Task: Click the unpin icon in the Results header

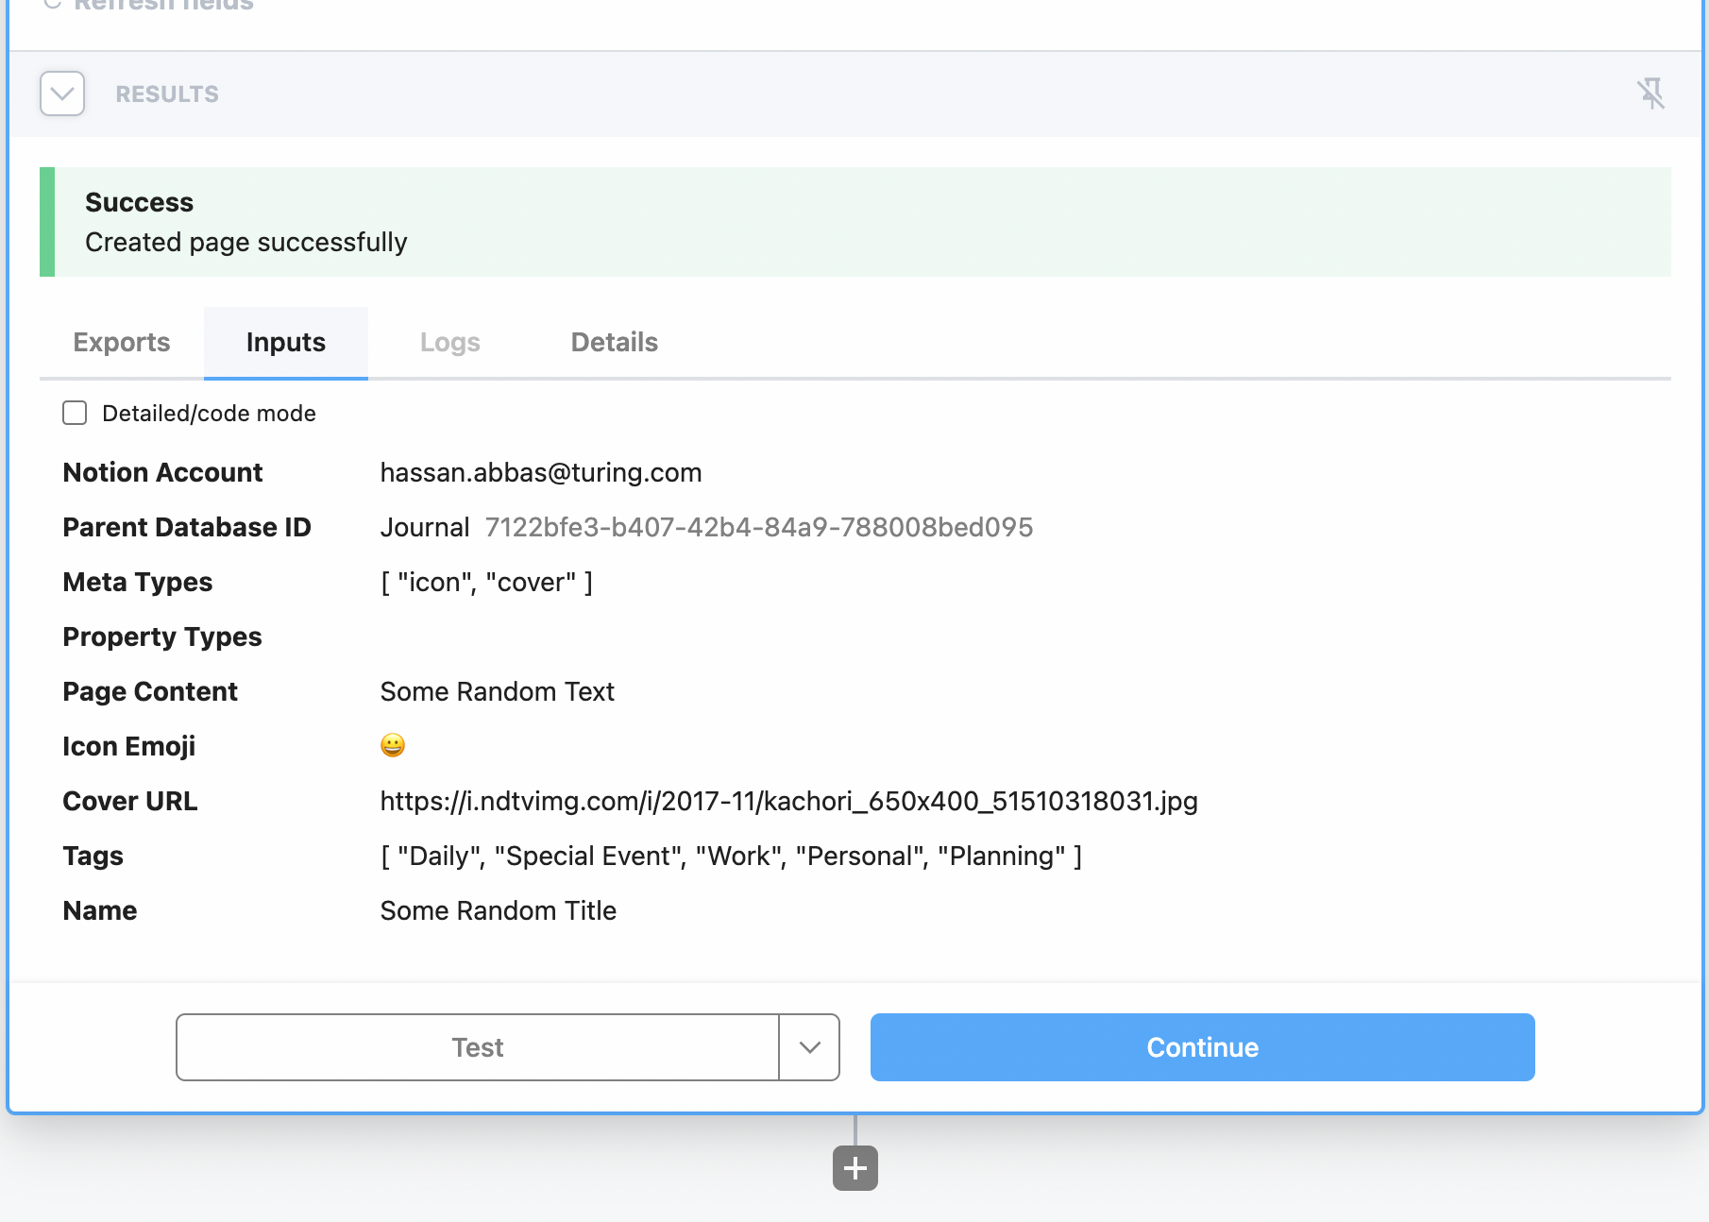Action: 1650,93
